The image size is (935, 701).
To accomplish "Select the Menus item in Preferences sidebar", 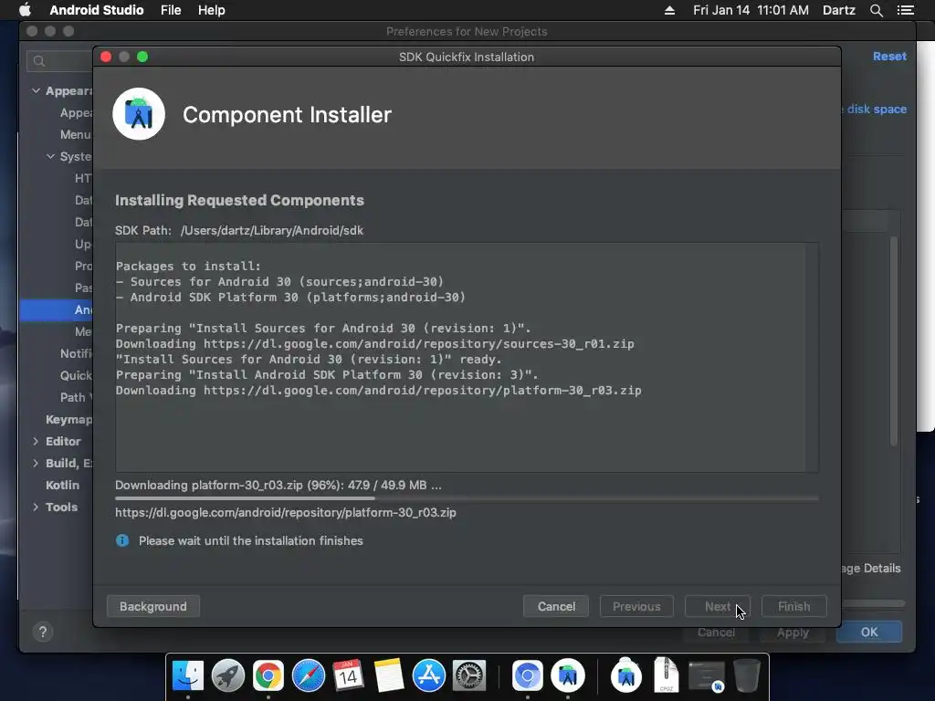I will point(76,134).
